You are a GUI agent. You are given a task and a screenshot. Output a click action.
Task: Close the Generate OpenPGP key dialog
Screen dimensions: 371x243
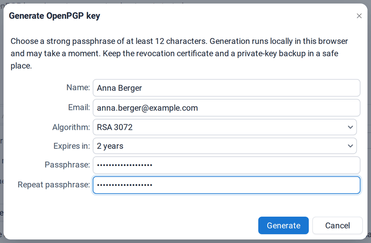pos(359,16)
